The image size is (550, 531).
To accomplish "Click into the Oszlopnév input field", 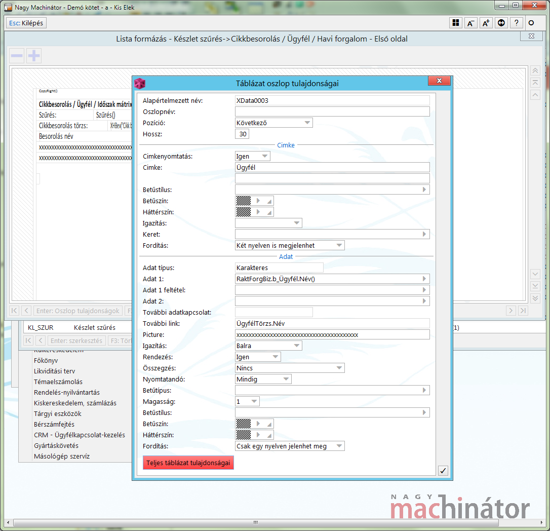I will pos(332,111).
